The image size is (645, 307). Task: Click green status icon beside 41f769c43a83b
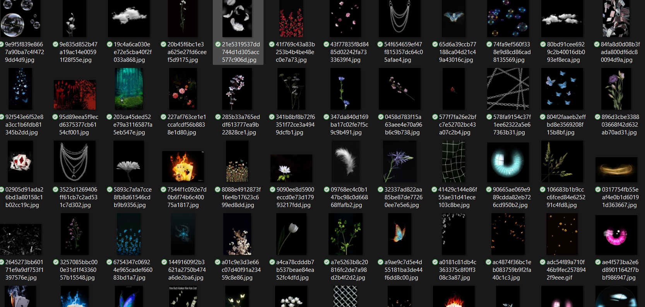pos(272,44)
